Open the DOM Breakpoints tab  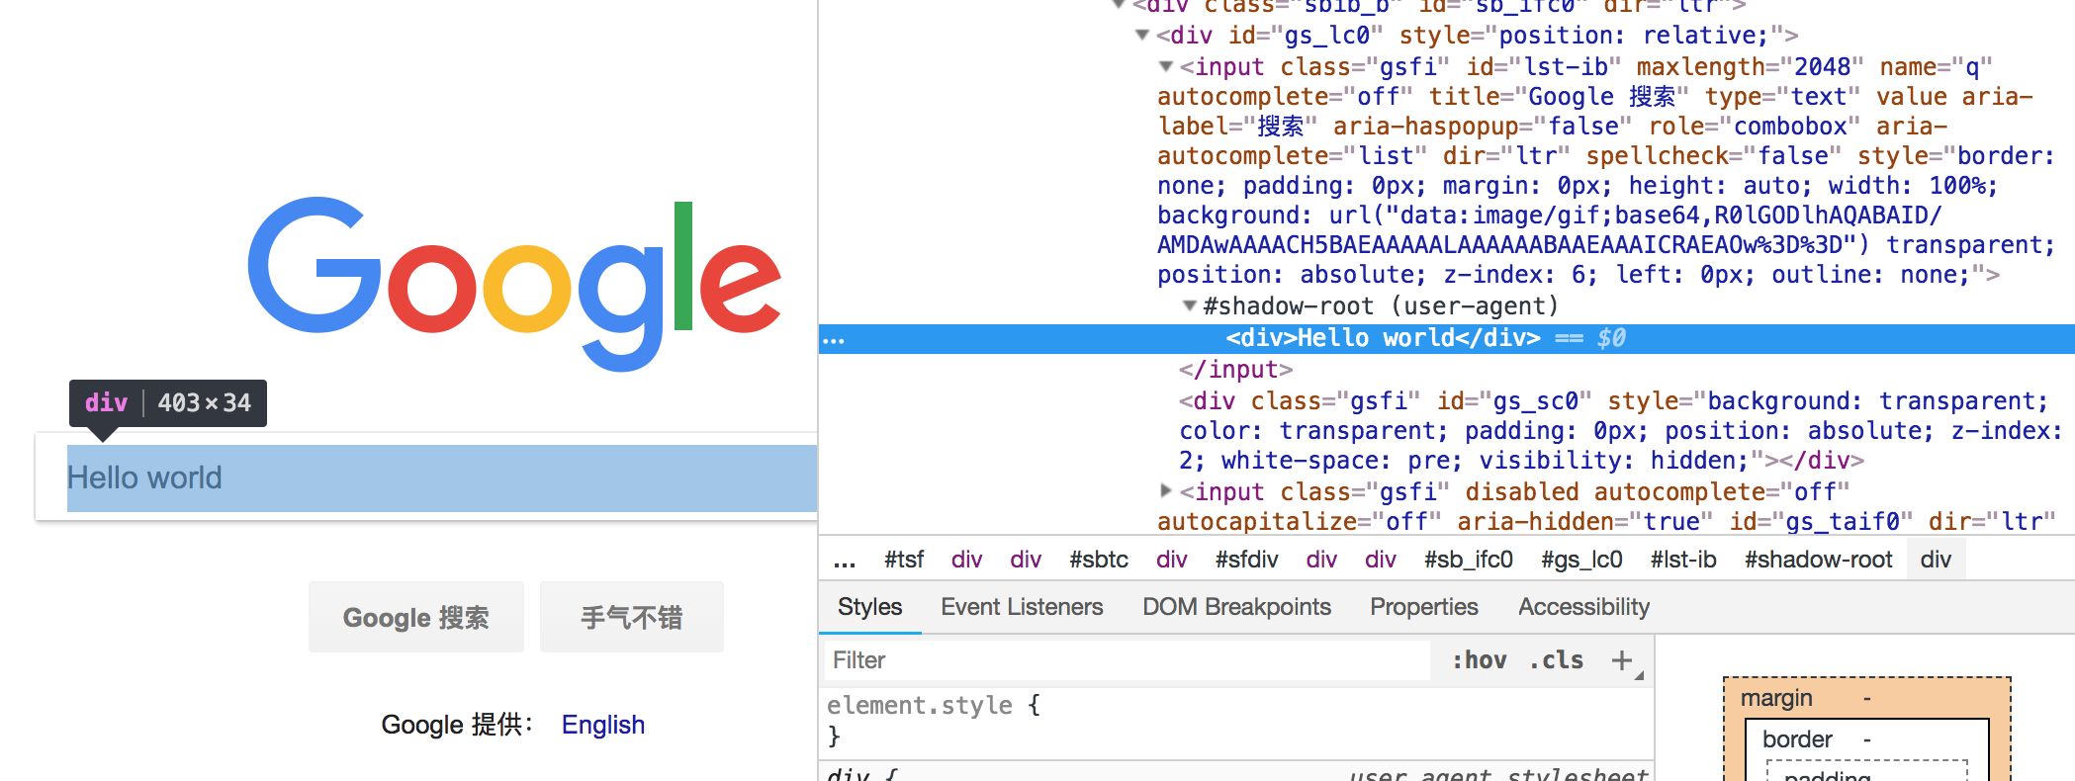pyautogui.click(x=1236, y=607)
